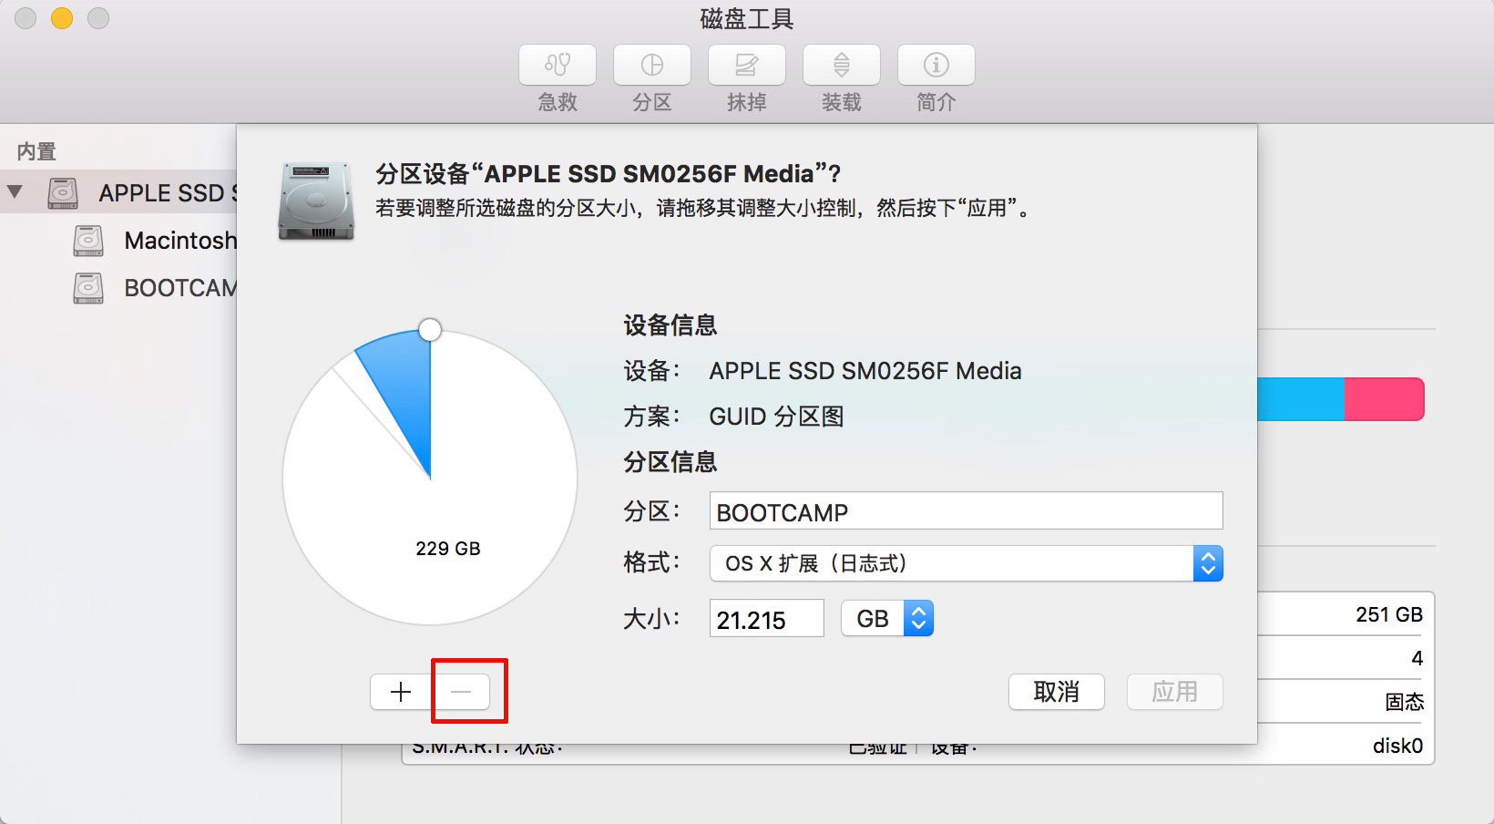
Task: Click the GUID 分区图 scheme text
Action: (x=776, y=417)
